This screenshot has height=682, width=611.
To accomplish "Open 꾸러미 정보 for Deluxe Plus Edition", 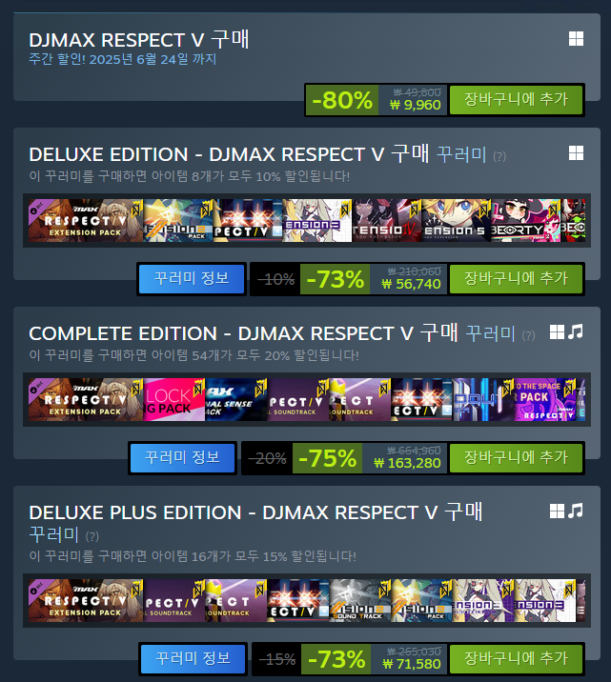I will pyautogui.click(x=193, y=658).
